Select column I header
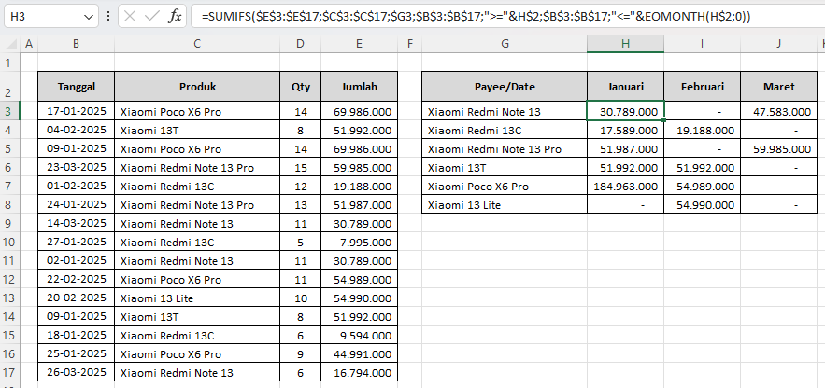This screenshot has height=388, width=825. (702, 44)
